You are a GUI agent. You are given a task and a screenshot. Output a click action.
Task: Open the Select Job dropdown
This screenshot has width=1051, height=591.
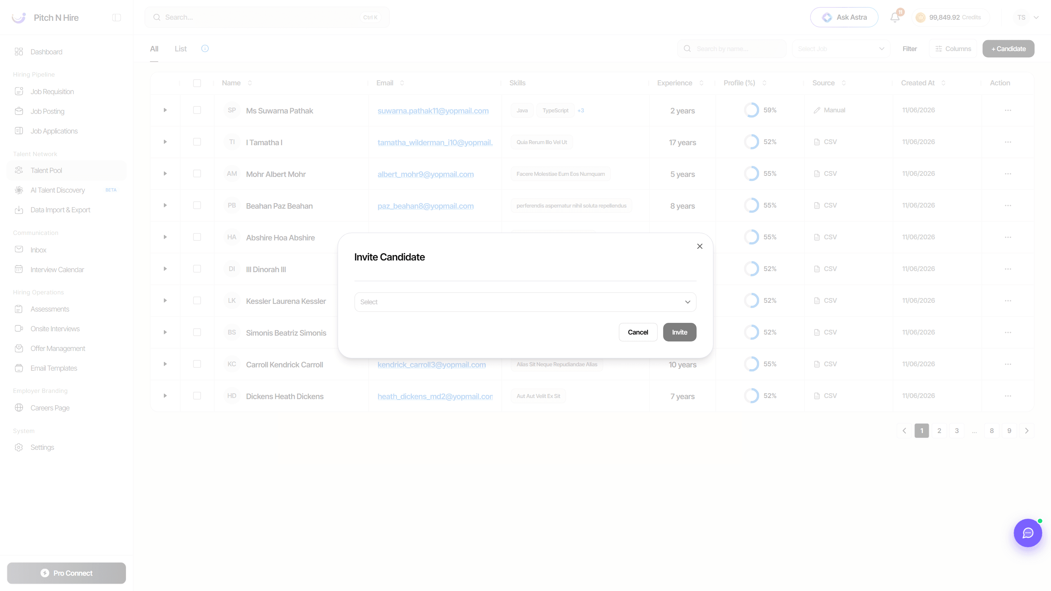pos(841,49)
